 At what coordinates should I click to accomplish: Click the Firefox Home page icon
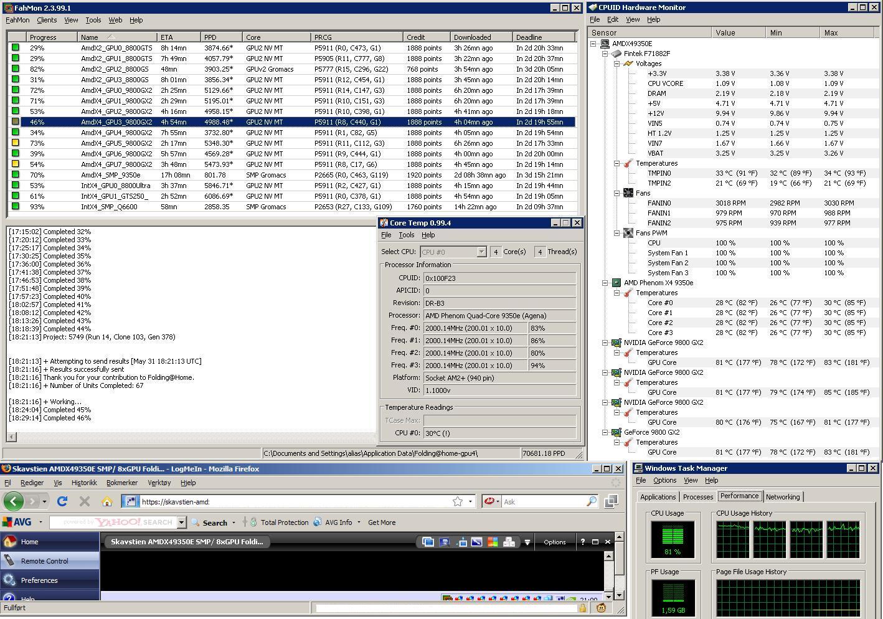click(107, 501)
